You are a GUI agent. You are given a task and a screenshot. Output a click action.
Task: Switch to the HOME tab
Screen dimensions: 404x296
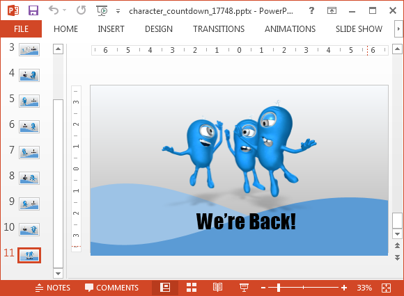(x=65, y=28)
